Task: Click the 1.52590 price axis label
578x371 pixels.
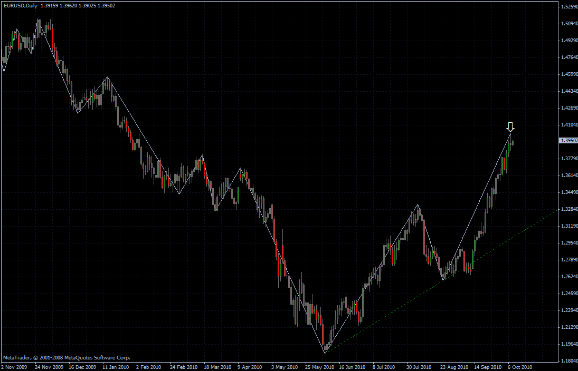Action: (x=570, y=7)
